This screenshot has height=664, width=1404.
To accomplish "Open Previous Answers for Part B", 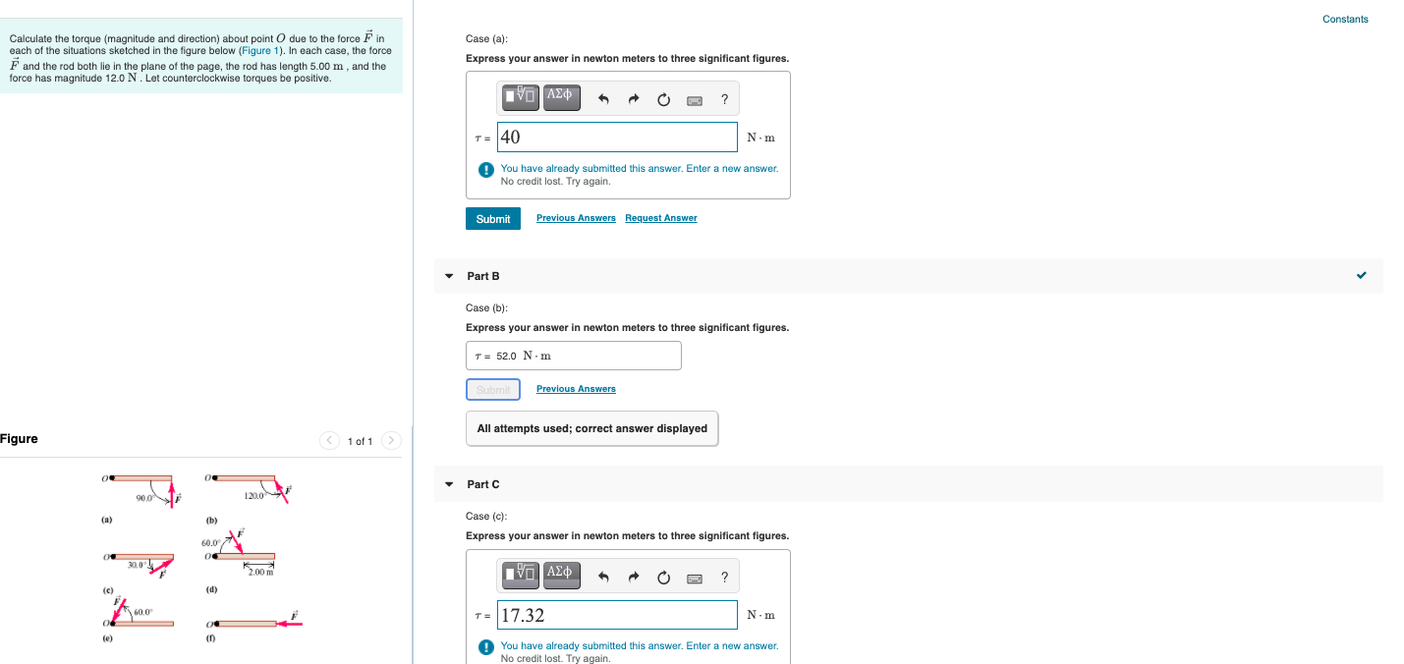I will tap(575, 389).
